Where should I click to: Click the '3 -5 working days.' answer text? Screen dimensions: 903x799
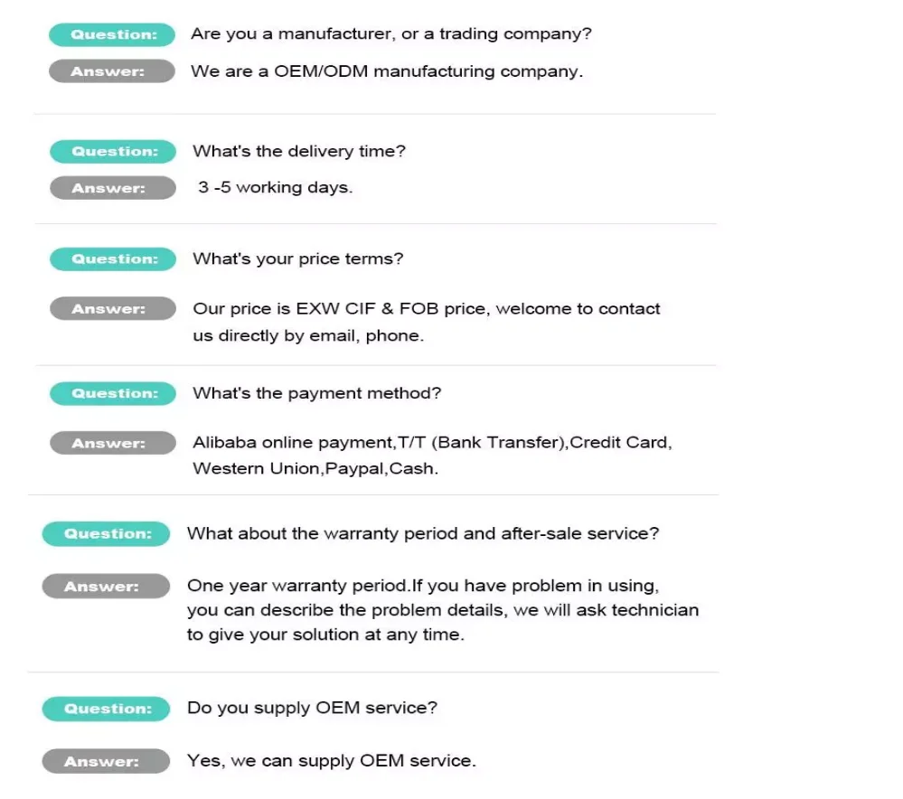coord(275,188)
